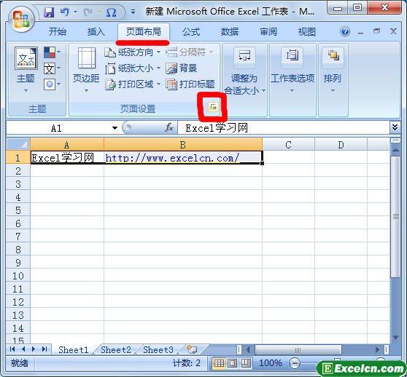
Task: Open the 插入 ribbon tab
Action: click(x=96, y=32)
